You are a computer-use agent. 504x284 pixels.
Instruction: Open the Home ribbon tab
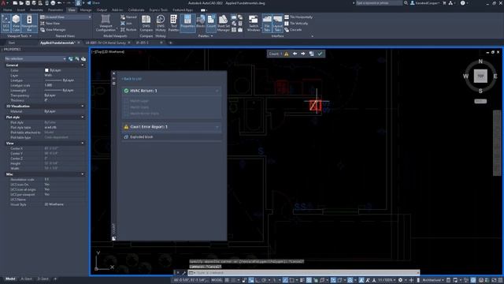point(7,10)
